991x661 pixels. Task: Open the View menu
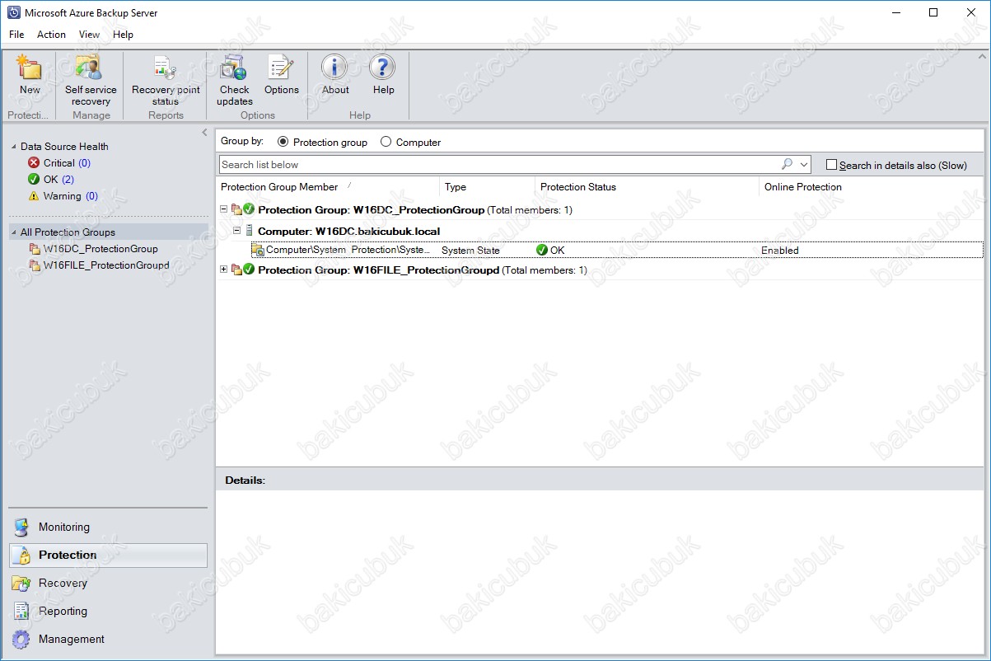(x=89, y=35)
